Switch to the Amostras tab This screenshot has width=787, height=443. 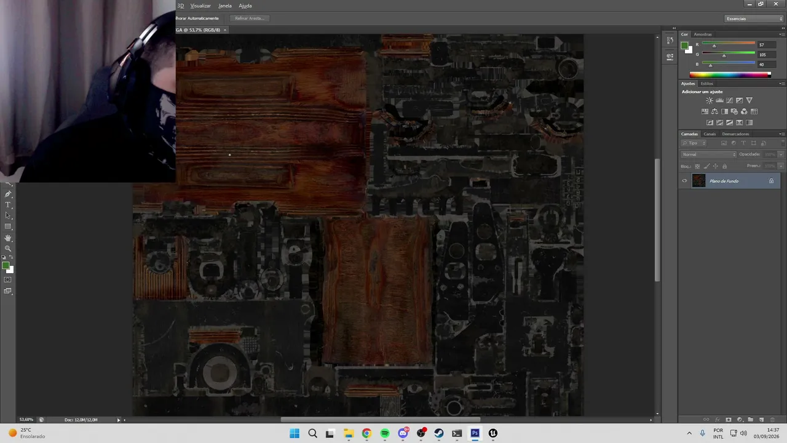click(703, 34)
